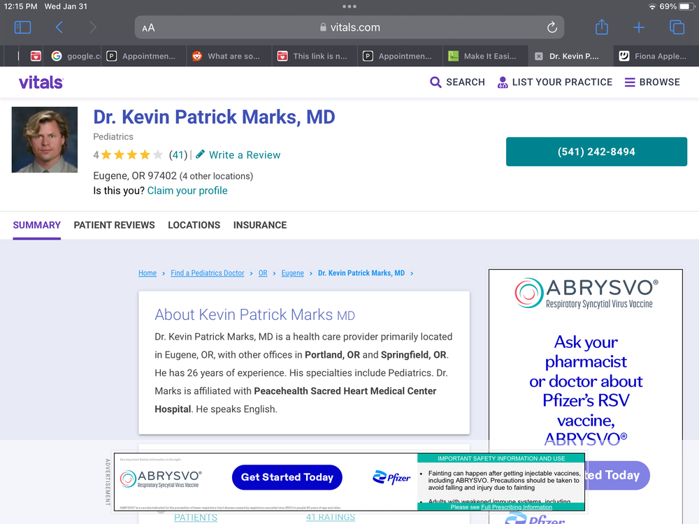Click the (41) review count
This screenshot has height=524, width=699.
[178, 154]
